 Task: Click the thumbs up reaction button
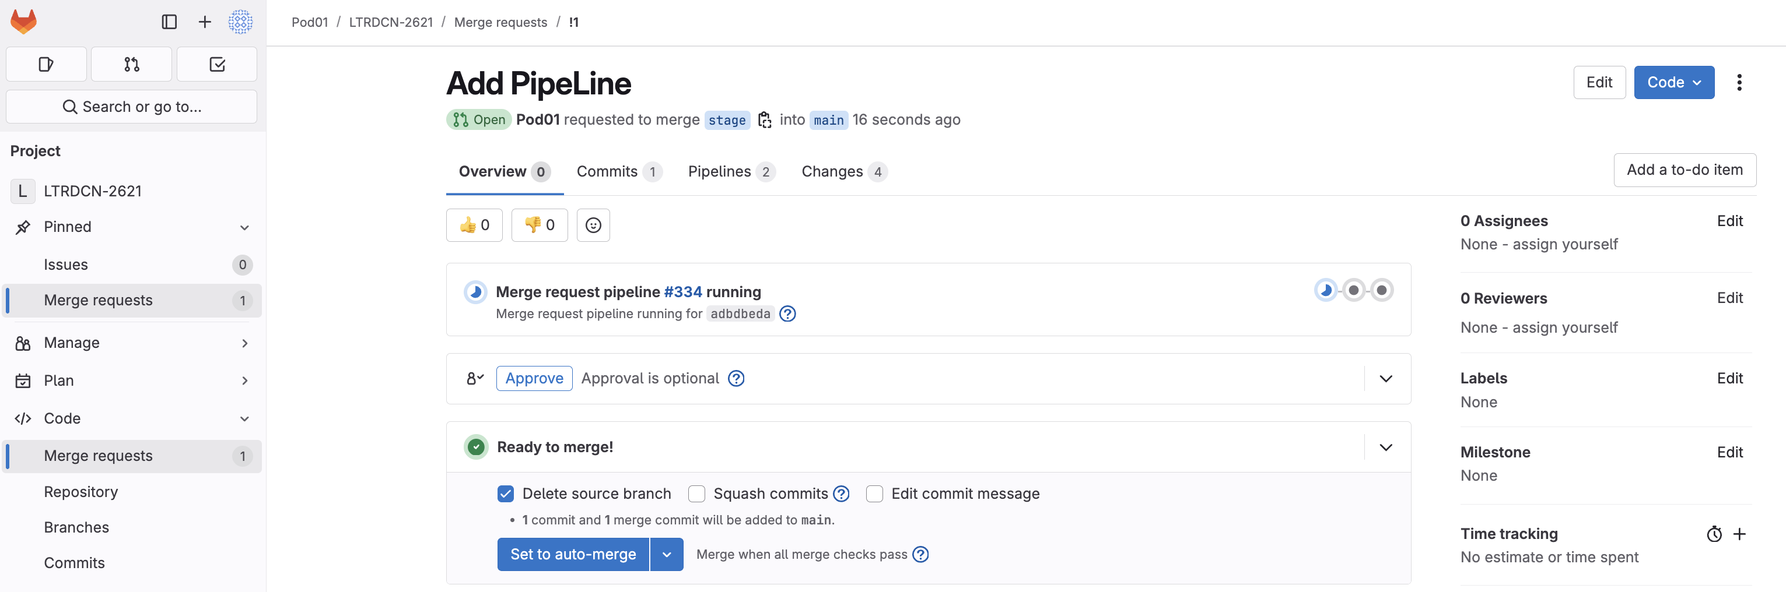tap(474, 225)
